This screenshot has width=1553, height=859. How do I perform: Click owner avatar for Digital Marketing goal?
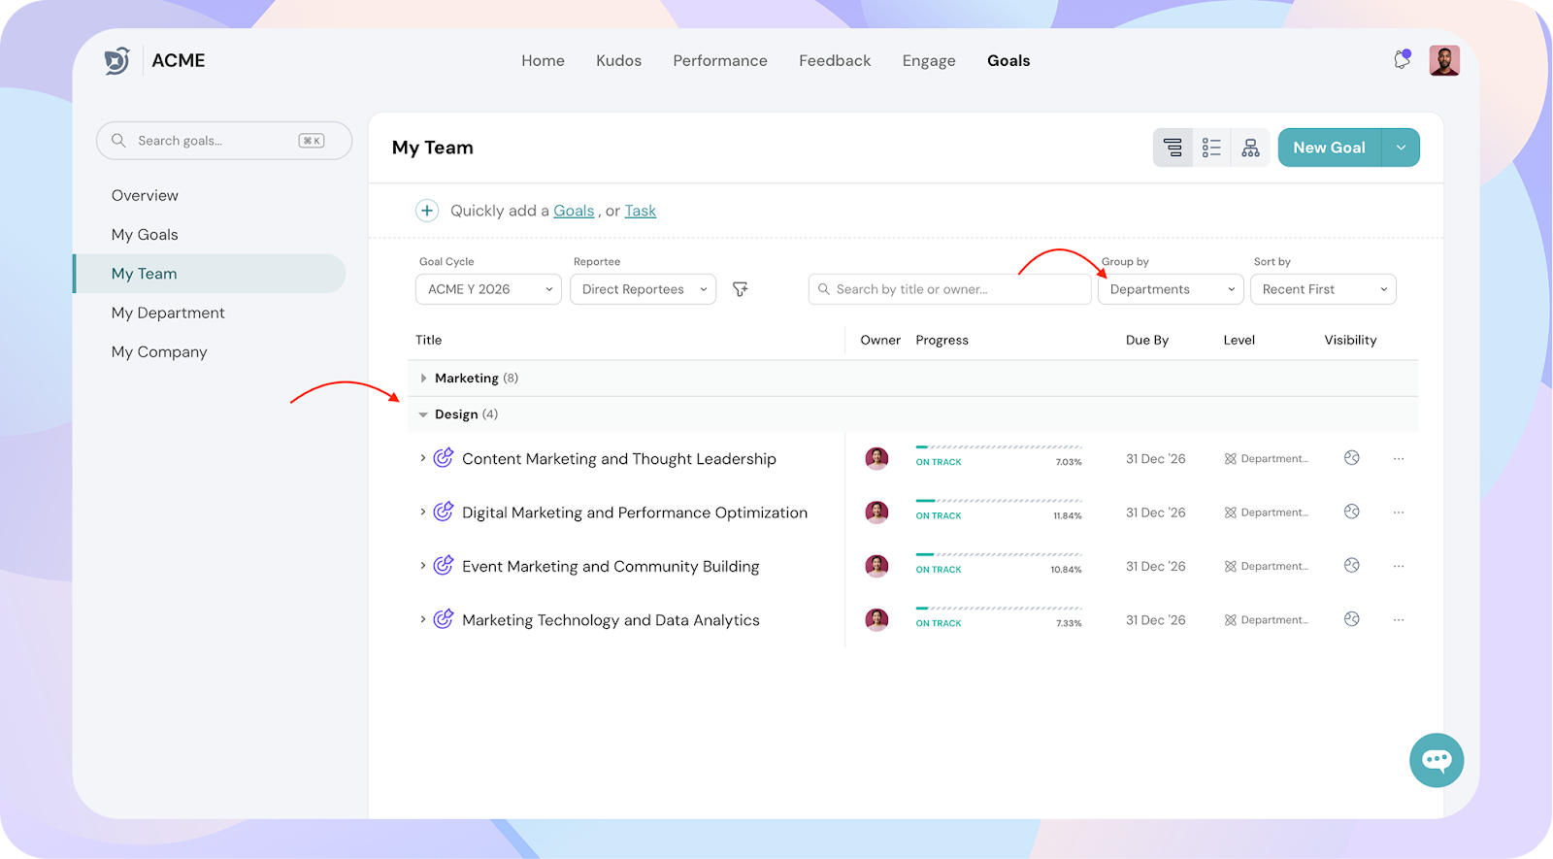click(876, 512)
